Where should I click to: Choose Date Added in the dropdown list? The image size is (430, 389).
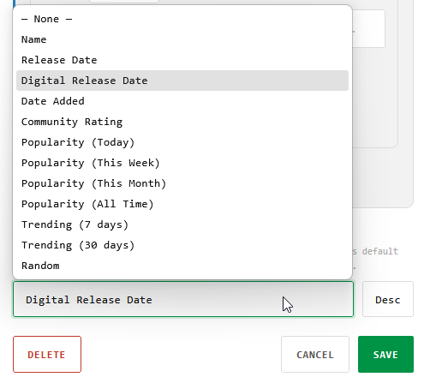[182, 101]
